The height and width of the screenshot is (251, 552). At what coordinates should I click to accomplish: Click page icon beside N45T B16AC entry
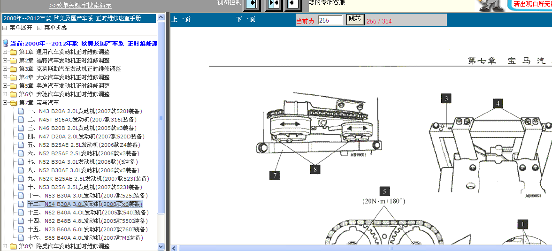(21, 120)
